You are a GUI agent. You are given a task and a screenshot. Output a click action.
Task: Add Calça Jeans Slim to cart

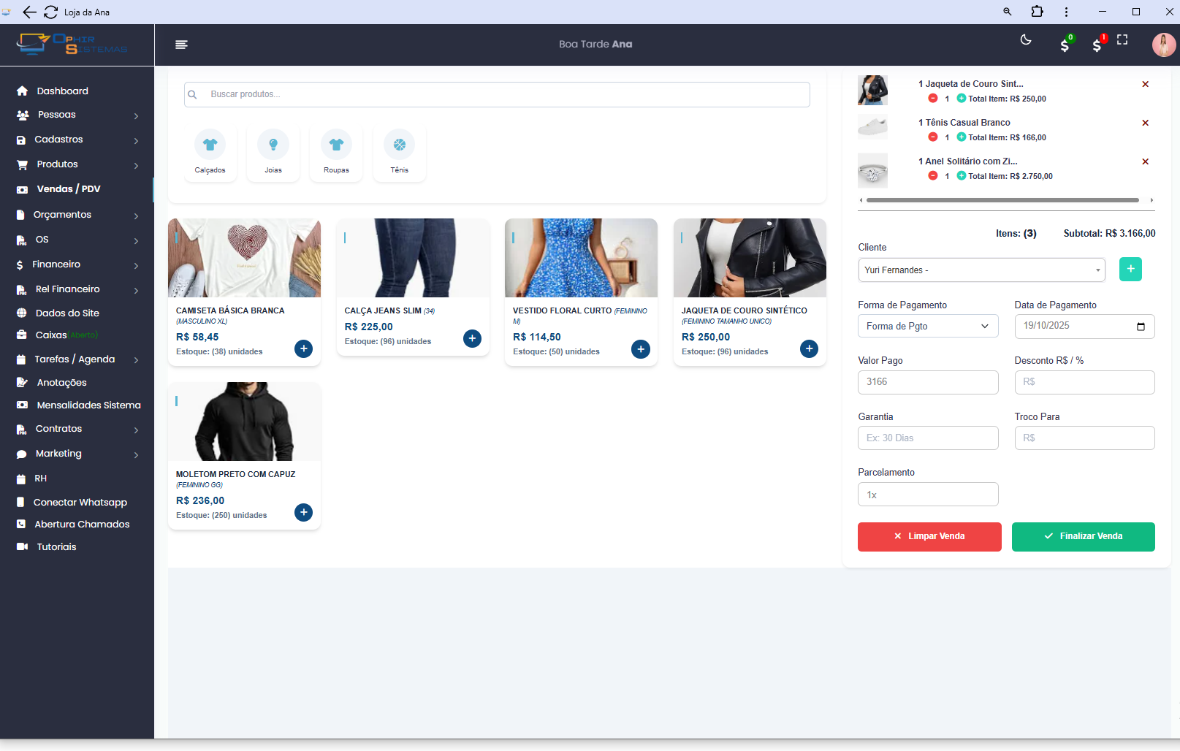tap(472, 338)
